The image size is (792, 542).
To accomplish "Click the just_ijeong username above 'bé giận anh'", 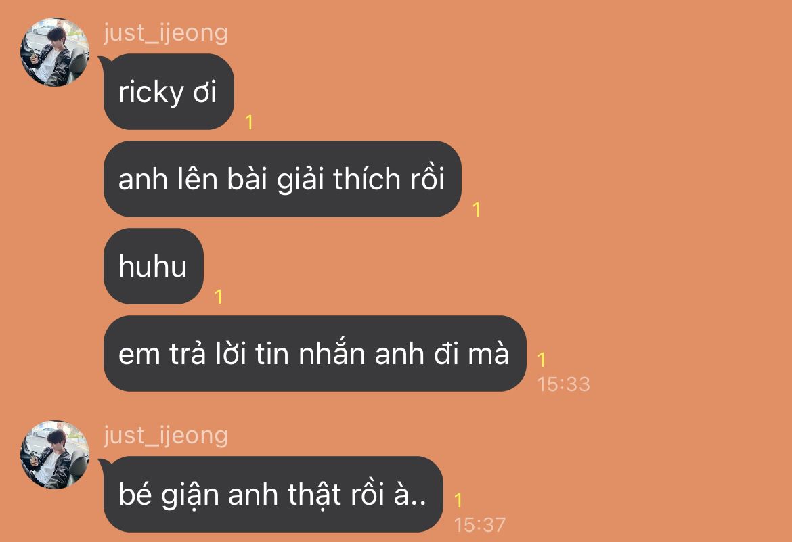I will click(166, 436).
